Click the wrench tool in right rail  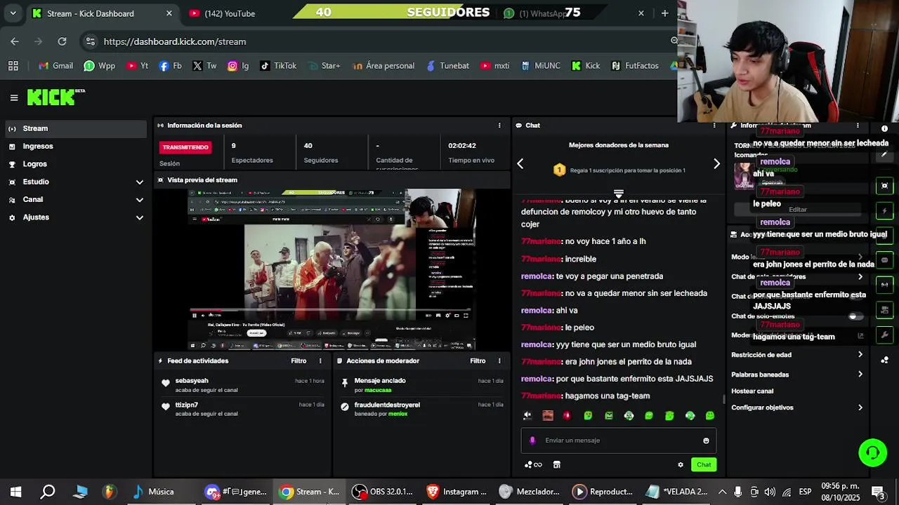click(x=885, y=335)
